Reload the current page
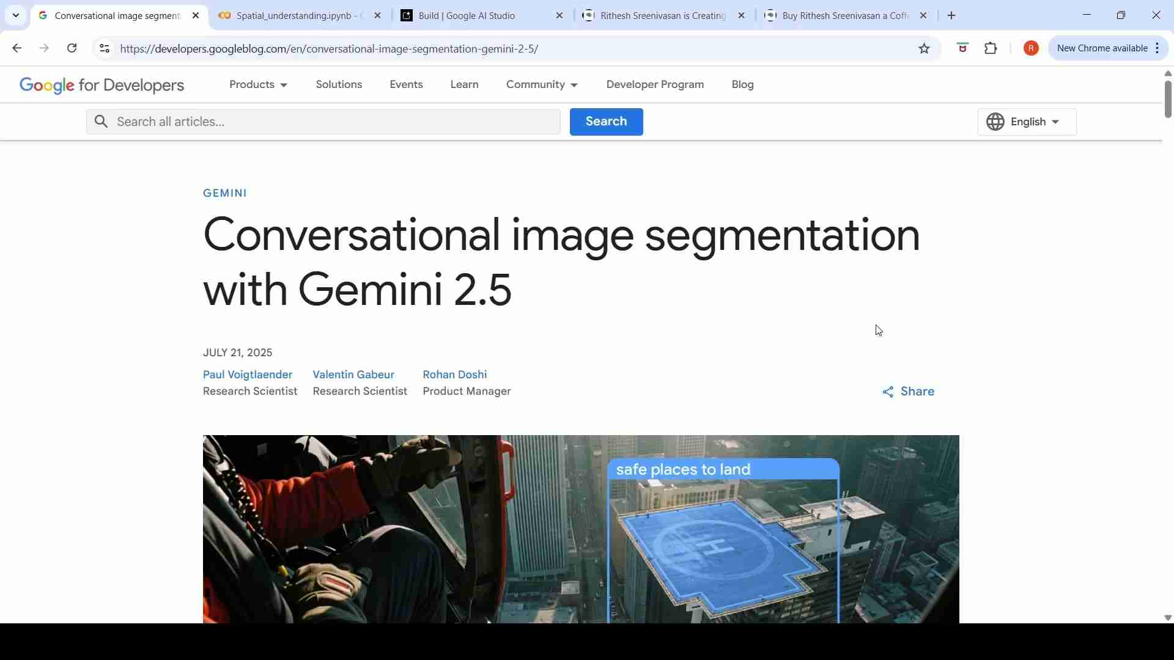 click(x=72, y=48)
